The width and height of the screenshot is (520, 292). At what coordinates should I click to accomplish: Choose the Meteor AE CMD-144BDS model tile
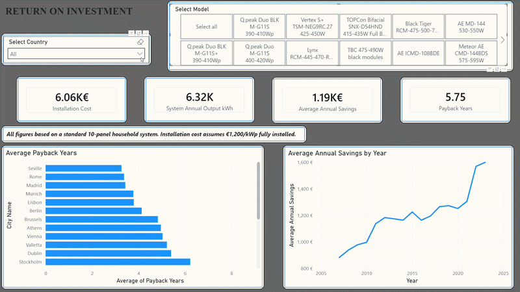tap(471, 53)
